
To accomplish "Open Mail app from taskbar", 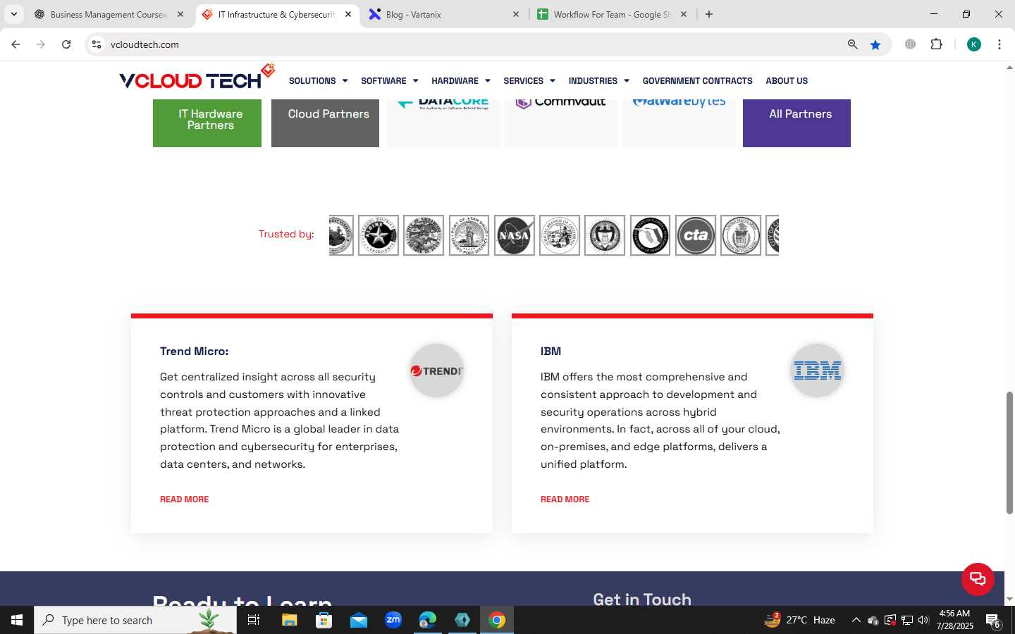I will [358, 620].
